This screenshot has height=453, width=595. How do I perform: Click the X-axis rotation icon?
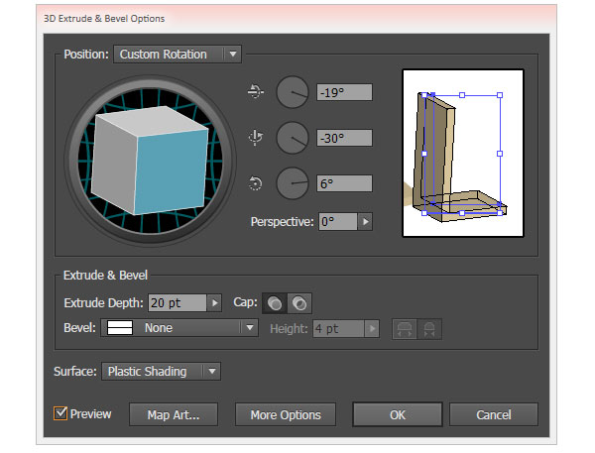tap(256, 91)
